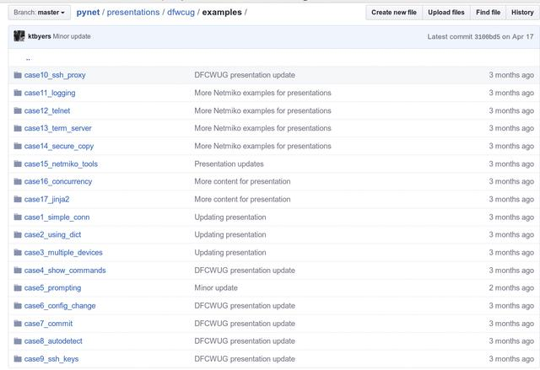Open case13_term_server folder
This screenshot has height=370, width=540.
pyautogui.click(x=58, y=128)
